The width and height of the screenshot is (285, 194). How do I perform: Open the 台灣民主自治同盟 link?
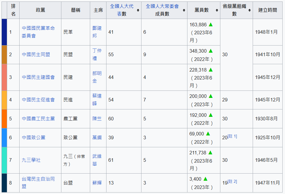pyautogui.click(x=38, y=182)
